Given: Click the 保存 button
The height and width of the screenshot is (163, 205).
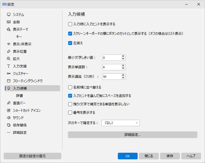Looking at the screenshot, I should (170, 156).
